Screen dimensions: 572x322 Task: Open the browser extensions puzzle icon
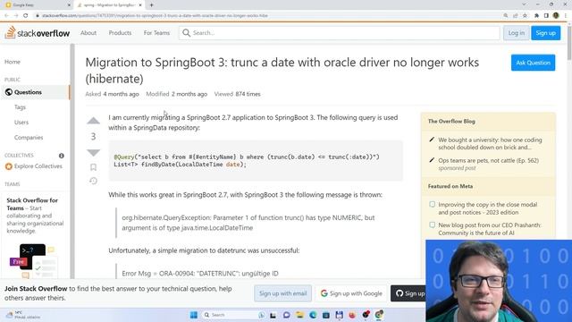[x=536, y=16]
